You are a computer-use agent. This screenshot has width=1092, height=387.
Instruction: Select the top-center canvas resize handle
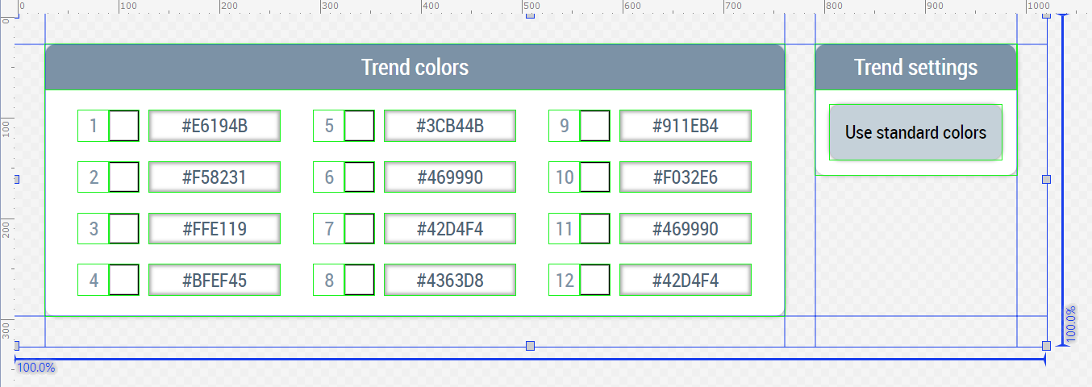click(x=530, y=15)
